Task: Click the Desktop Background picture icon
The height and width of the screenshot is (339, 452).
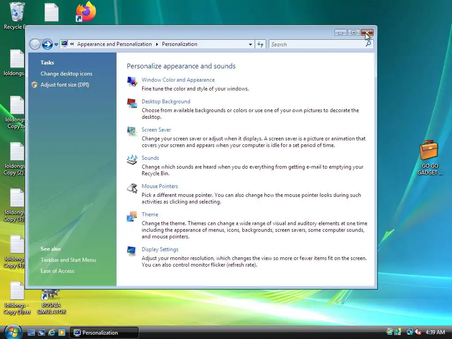Action: point(132,103)
